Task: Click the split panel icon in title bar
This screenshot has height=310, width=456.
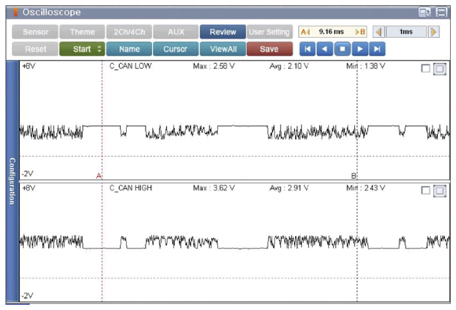Action: tap(441, 12)
